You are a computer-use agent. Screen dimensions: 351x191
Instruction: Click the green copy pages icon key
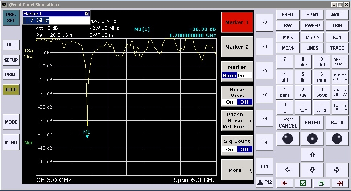pos(322,183)
